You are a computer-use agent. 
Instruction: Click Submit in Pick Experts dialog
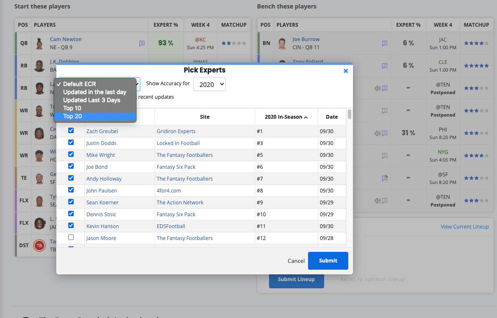coord(328,261)
